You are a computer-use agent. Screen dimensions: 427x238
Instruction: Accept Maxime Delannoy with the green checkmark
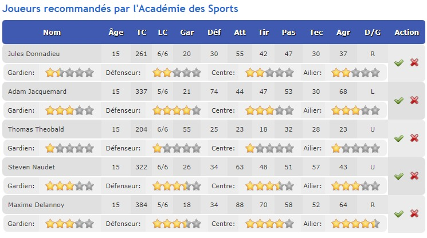(399, 214)
